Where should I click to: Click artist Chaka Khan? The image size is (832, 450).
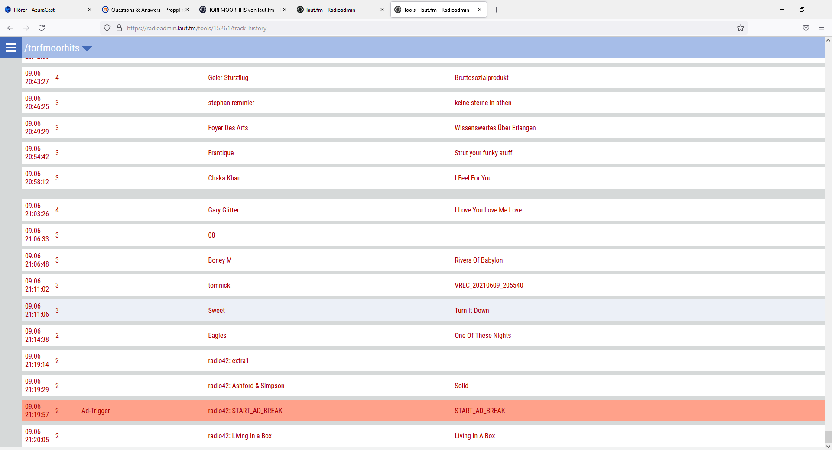224,178
